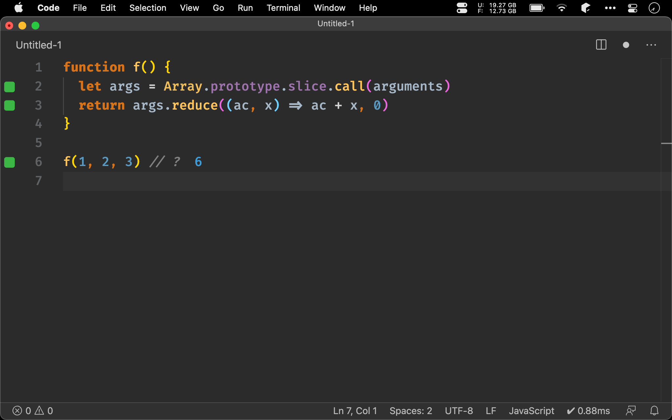Click the minimap scrollbar slider on right edge
Screen dimensions: 672x420
coord(666,143)
